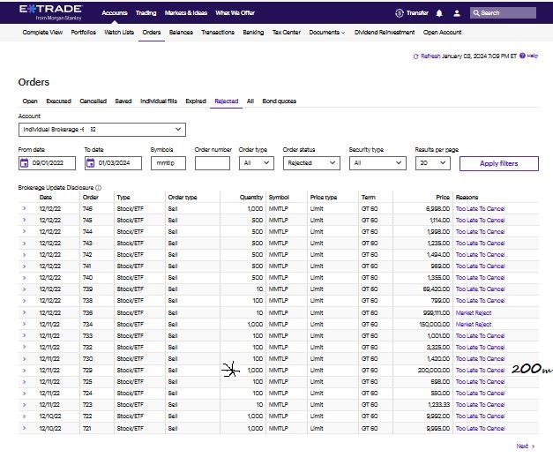Open the Accounts top menu

[115, 13]
